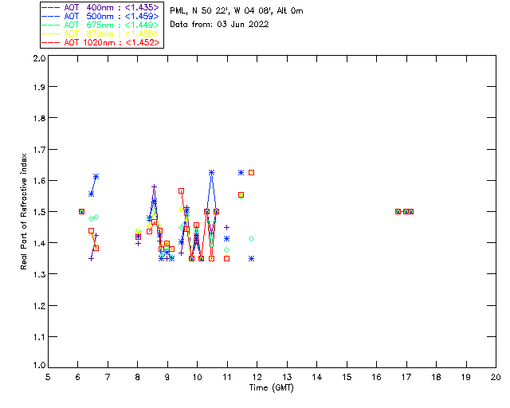Click the AOT 675nm legend entry
The height and width of the screenshot is (408, 510).
[101, 25]
